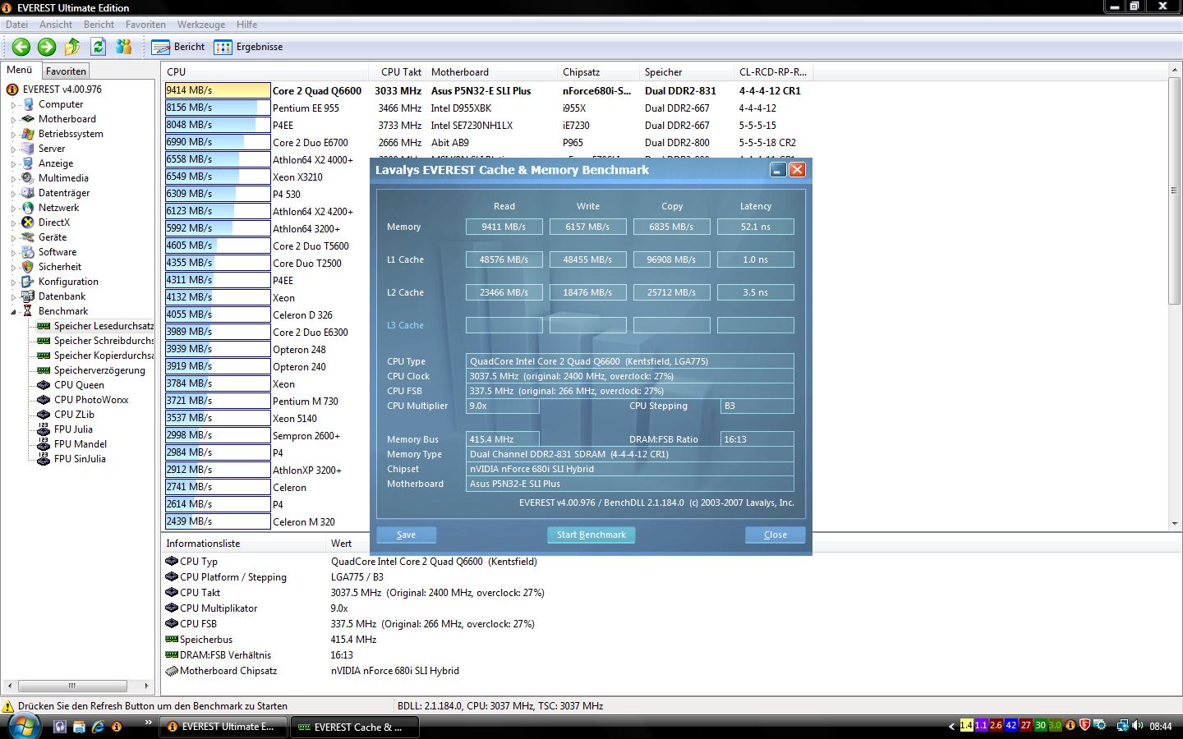Expand the Betriebssystem node arrow
The width and height of the screenshot is (1183, 739).
(x=14, y=135)
